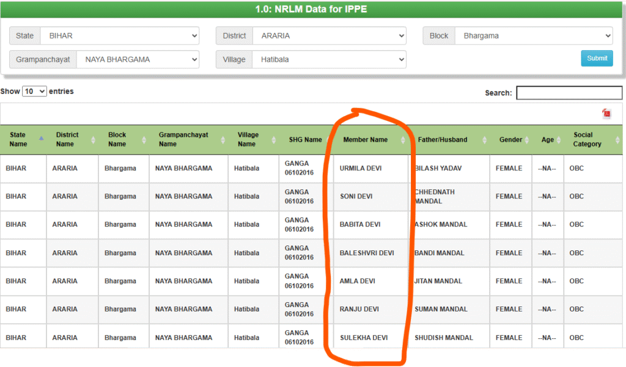The width and height of the screenshot is (626, 367).
Task: Sort by Grampanchayat Name column arrows
Action: click(223, 140)
